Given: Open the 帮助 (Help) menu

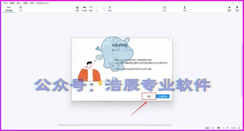Looking at the screenshot, I should tap(32, 3).
